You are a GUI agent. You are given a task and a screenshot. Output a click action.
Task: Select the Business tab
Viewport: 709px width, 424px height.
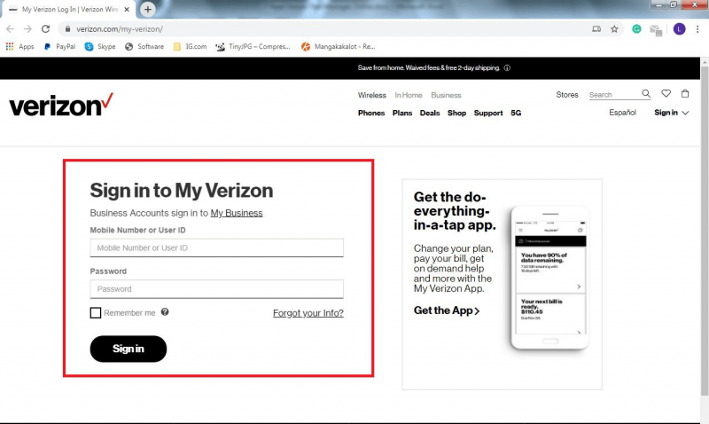(446, 95)
